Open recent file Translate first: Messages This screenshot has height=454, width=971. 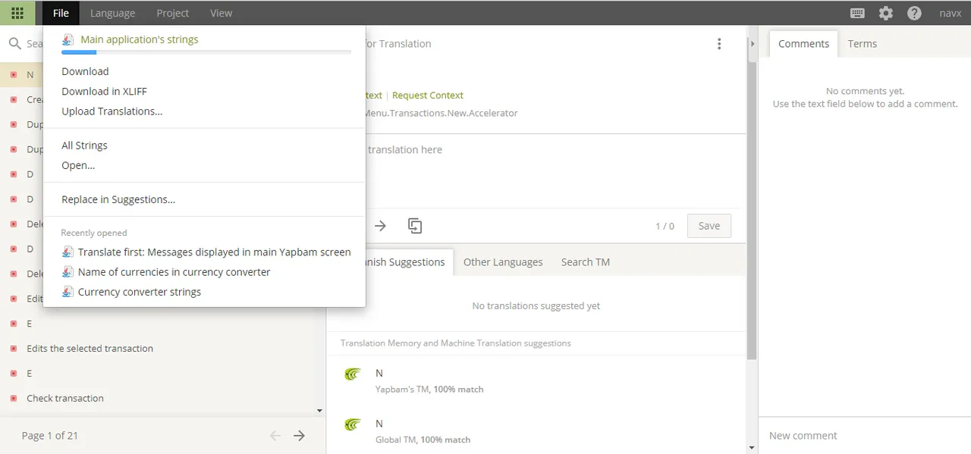coord(215,252)
